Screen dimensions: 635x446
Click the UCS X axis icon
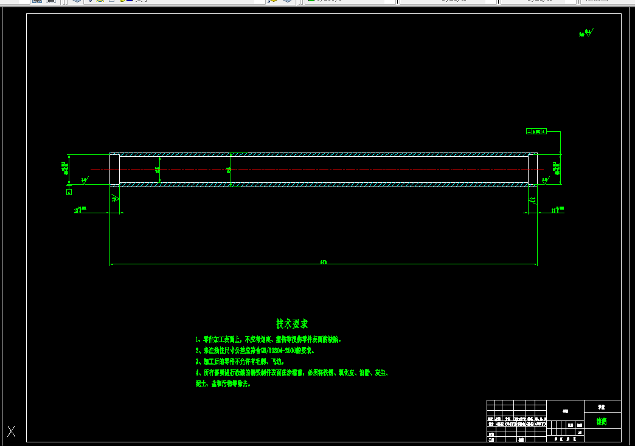[x=12, y=431]
